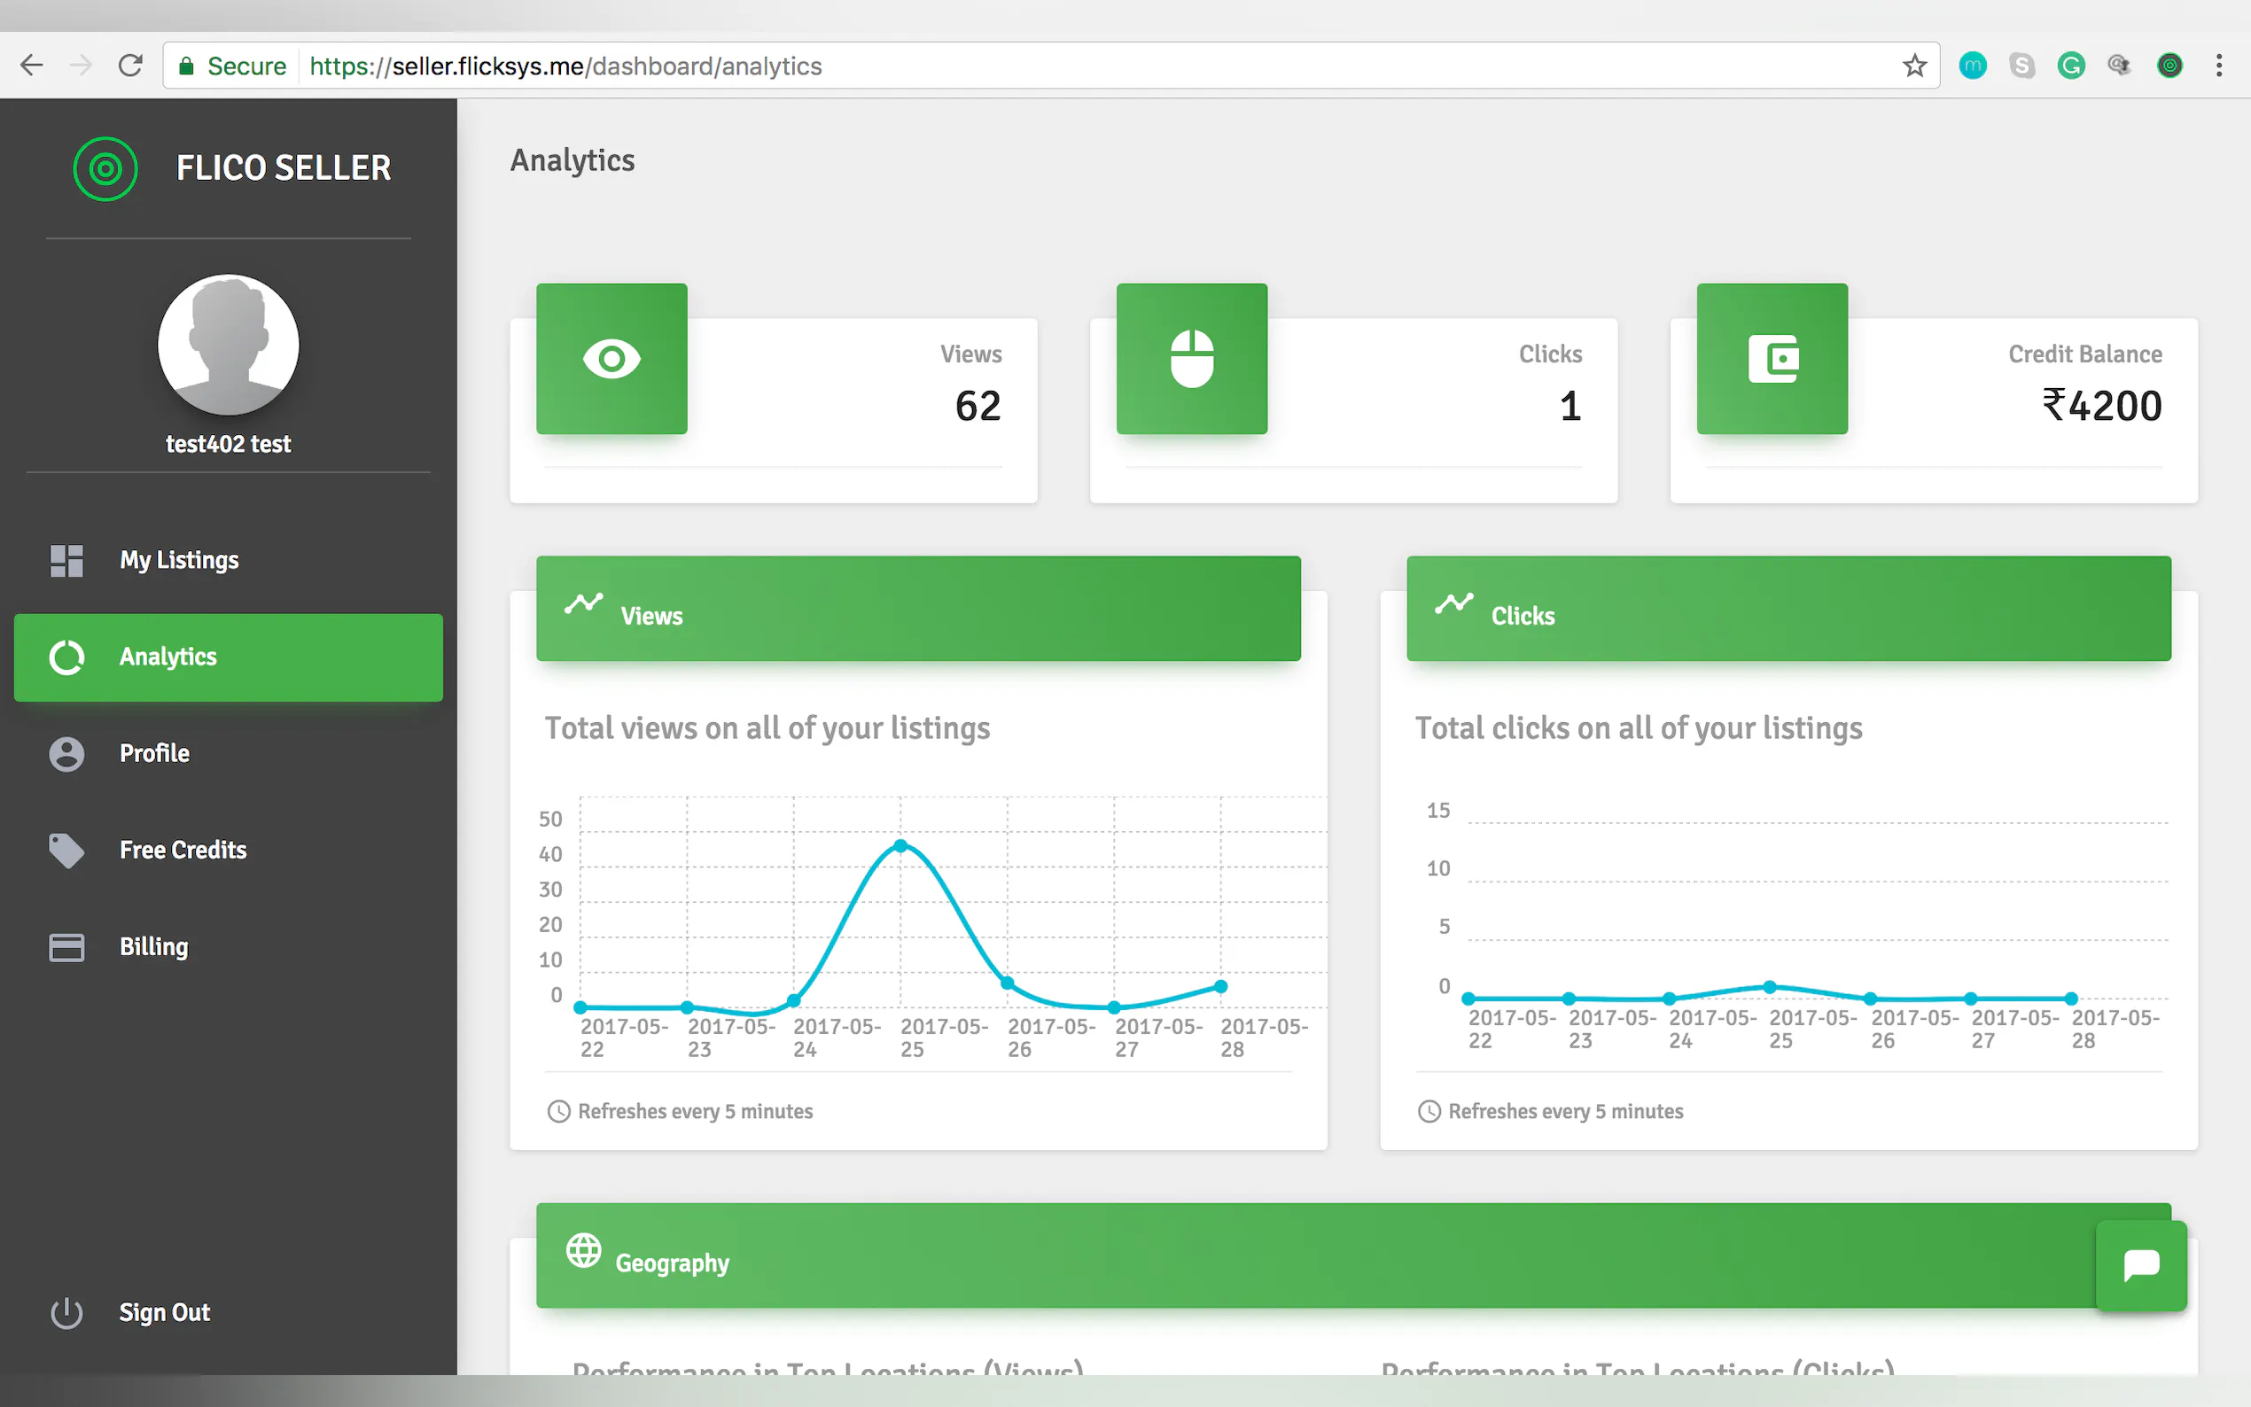Click the green eye Views icon
The height and width of the screenshot is (1407, 2251).
(611, 358)
